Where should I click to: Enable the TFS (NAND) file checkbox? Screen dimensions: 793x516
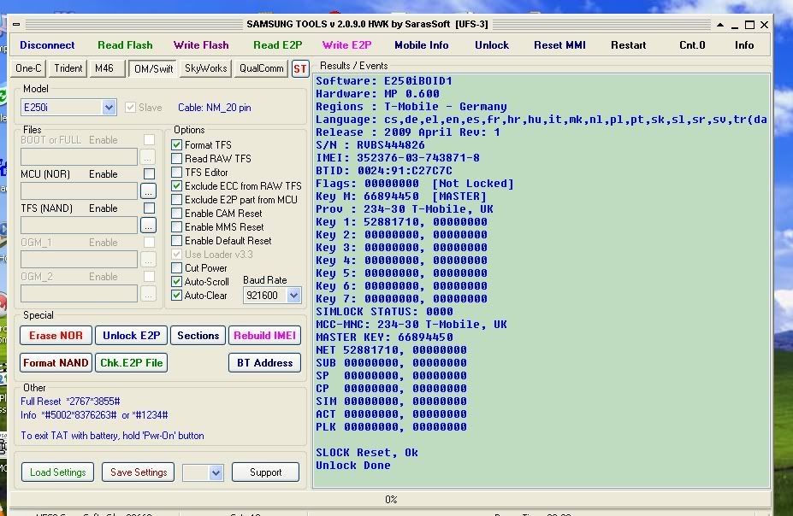click(x=149, y=208)
